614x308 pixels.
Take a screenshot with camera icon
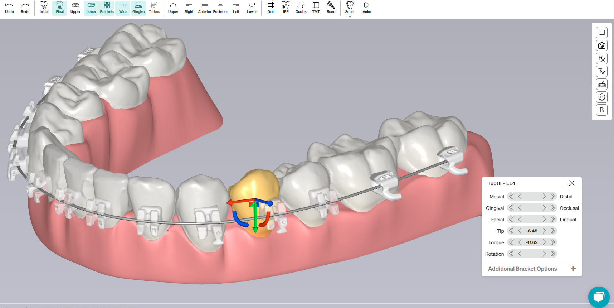pos(602,45)
